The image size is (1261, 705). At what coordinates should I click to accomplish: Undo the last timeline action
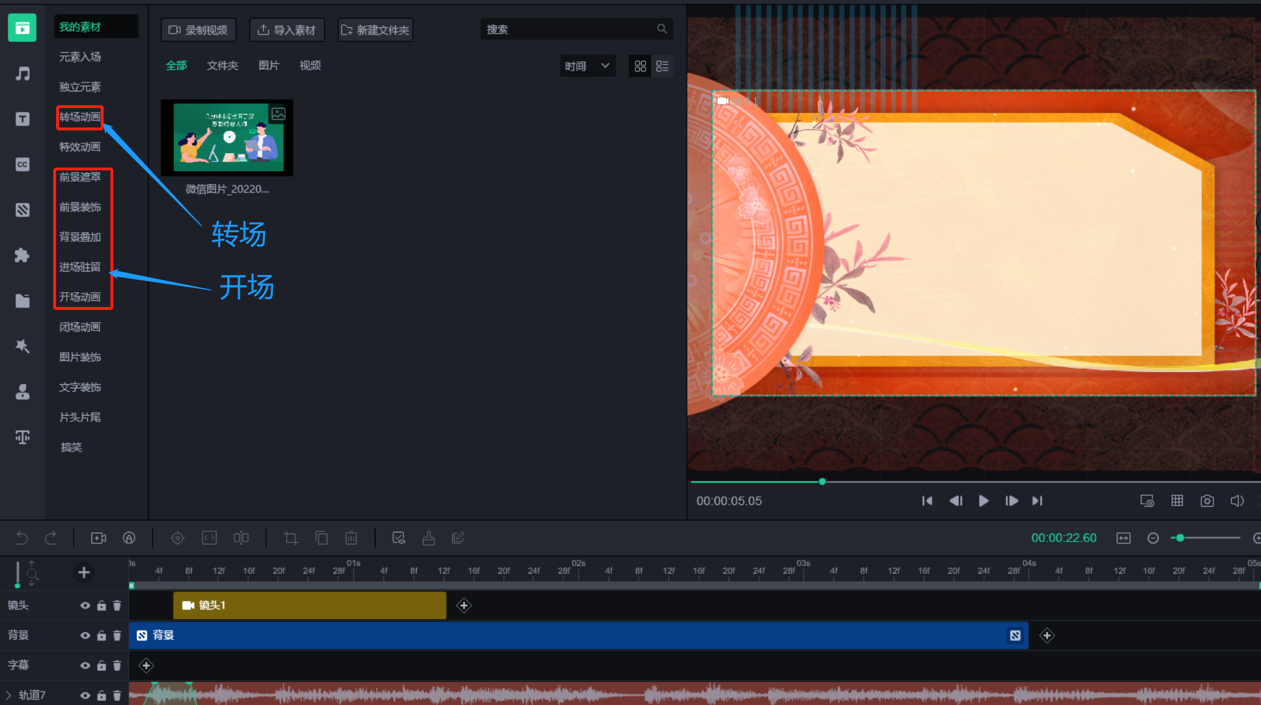point(22,538)
